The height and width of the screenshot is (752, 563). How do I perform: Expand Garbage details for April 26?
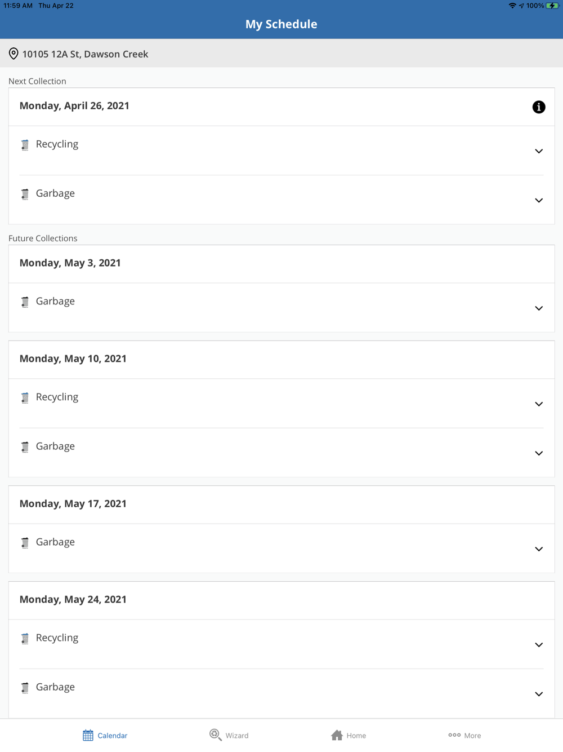pyautogui.click(x=538, y=200)
